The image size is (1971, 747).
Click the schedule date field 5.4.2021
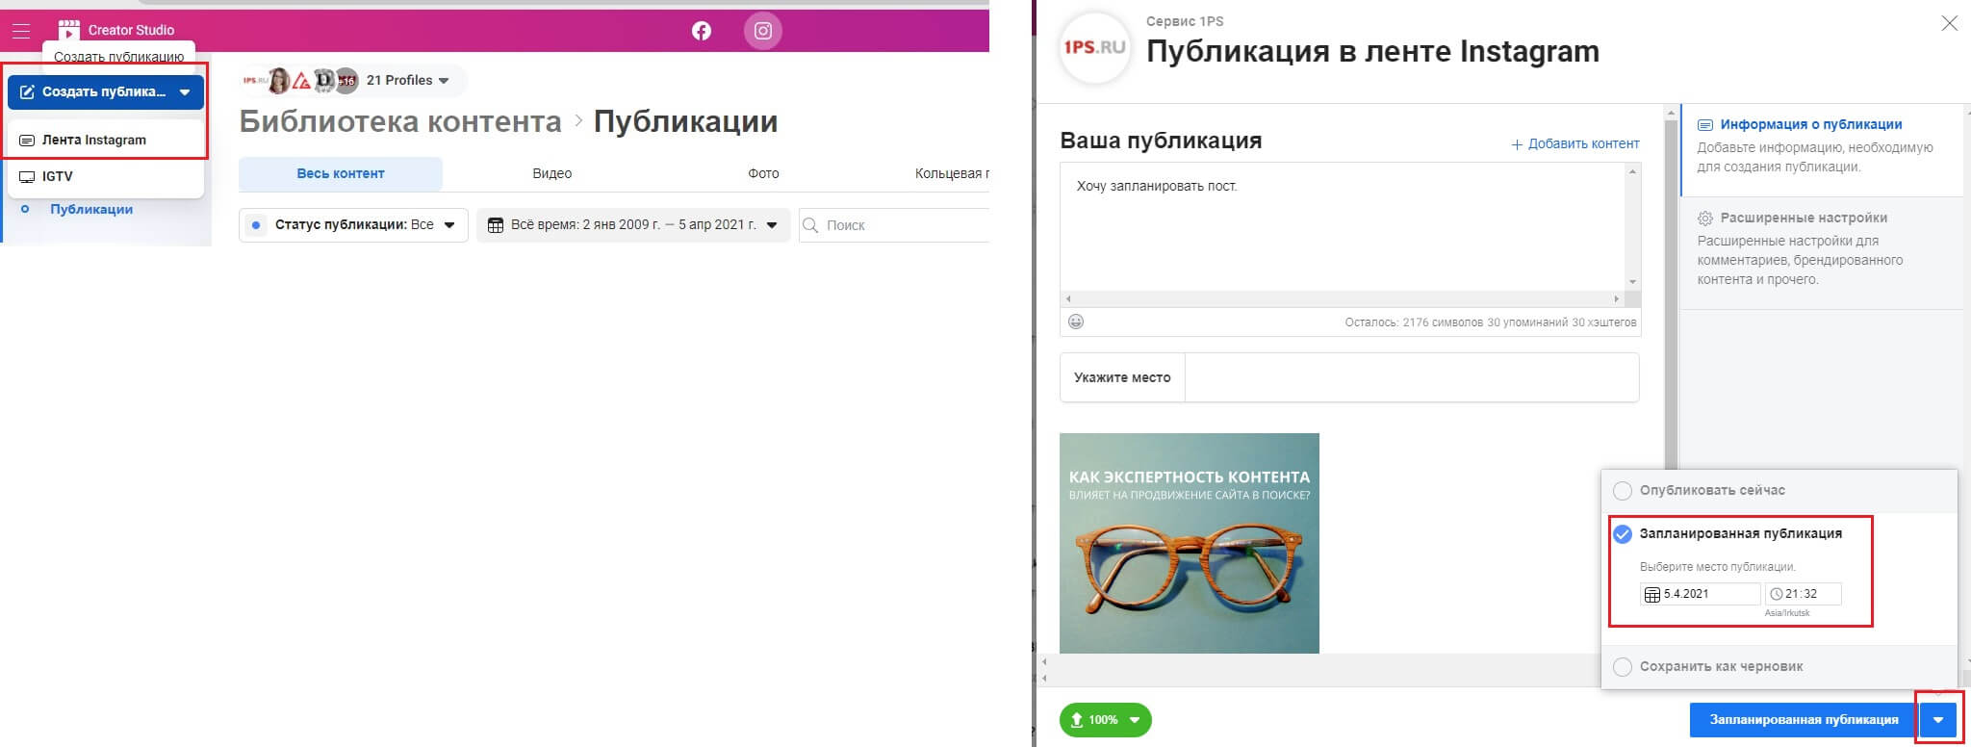[1700, 594]
